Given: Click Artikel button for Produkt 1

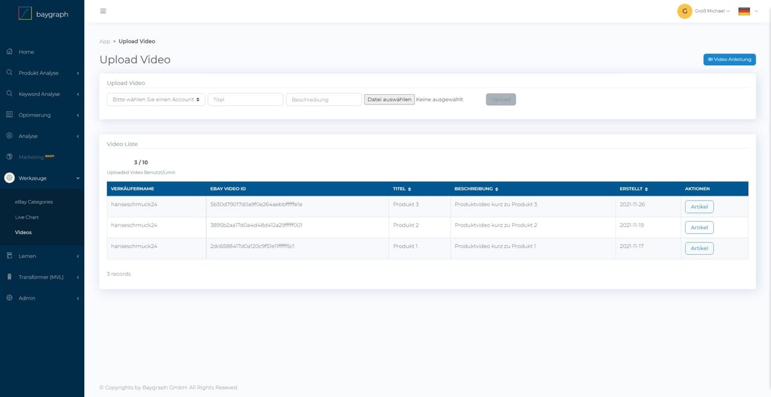Looking at the screenshot, I should coord(699,248).
